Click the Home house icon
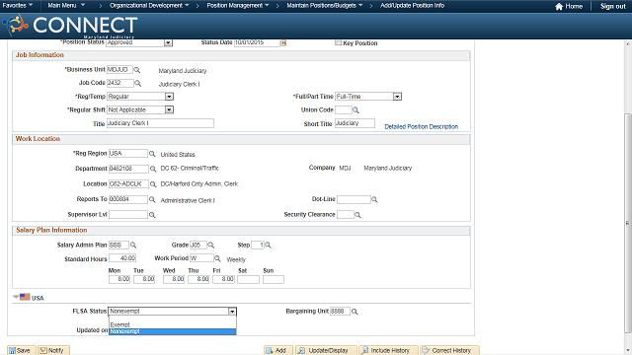Image resolution: width=632 pixels, height=355 pixels. coord(559,7)
